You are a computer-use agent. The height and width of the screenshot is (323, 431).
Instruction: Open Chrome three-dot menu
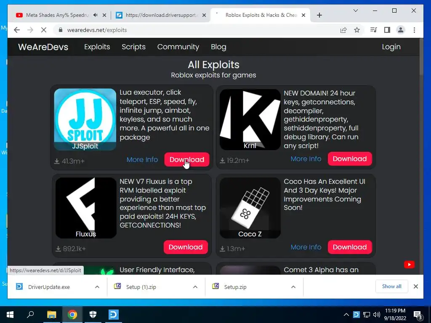414,30
